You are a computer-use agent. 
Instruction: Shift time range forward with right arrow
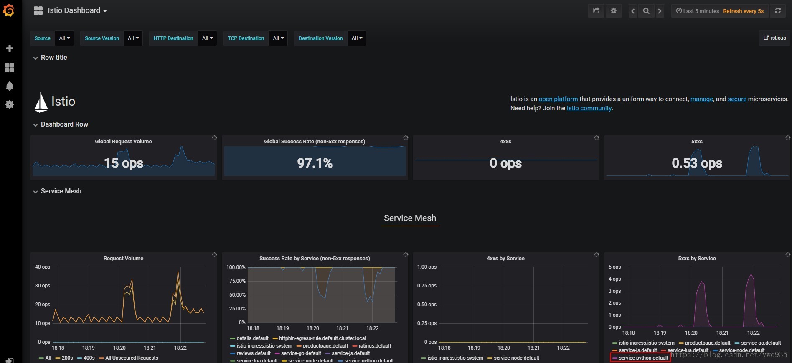(660, 11)
